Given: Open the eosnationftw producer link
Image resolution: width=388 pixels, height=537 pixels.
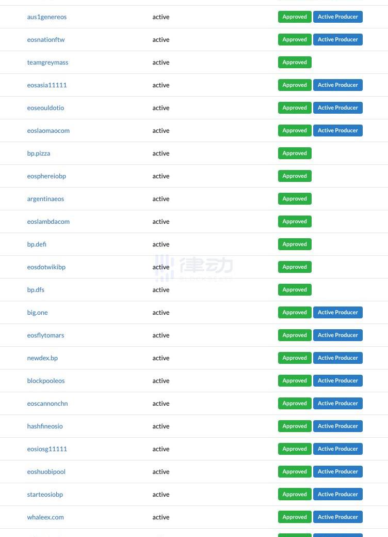Looking at the screenshot, I should pos(46,40).
